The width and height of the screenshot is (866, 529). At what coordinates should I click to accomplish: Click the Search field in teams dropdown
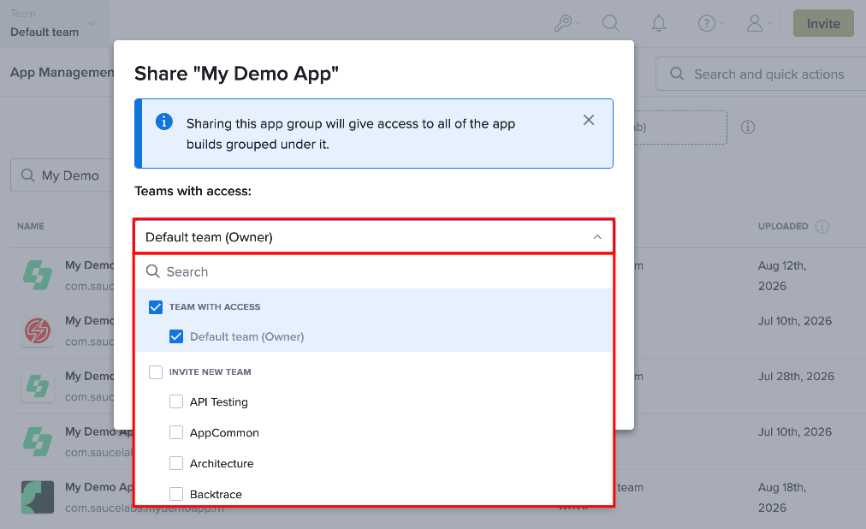374,271
